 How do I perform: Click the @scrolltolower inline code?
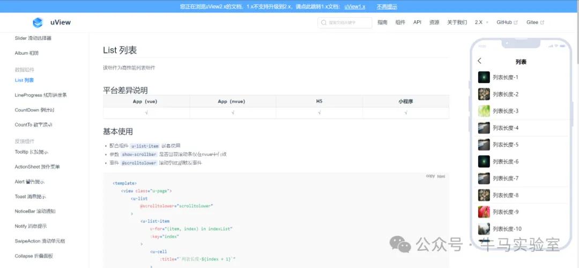coord(139,163)
